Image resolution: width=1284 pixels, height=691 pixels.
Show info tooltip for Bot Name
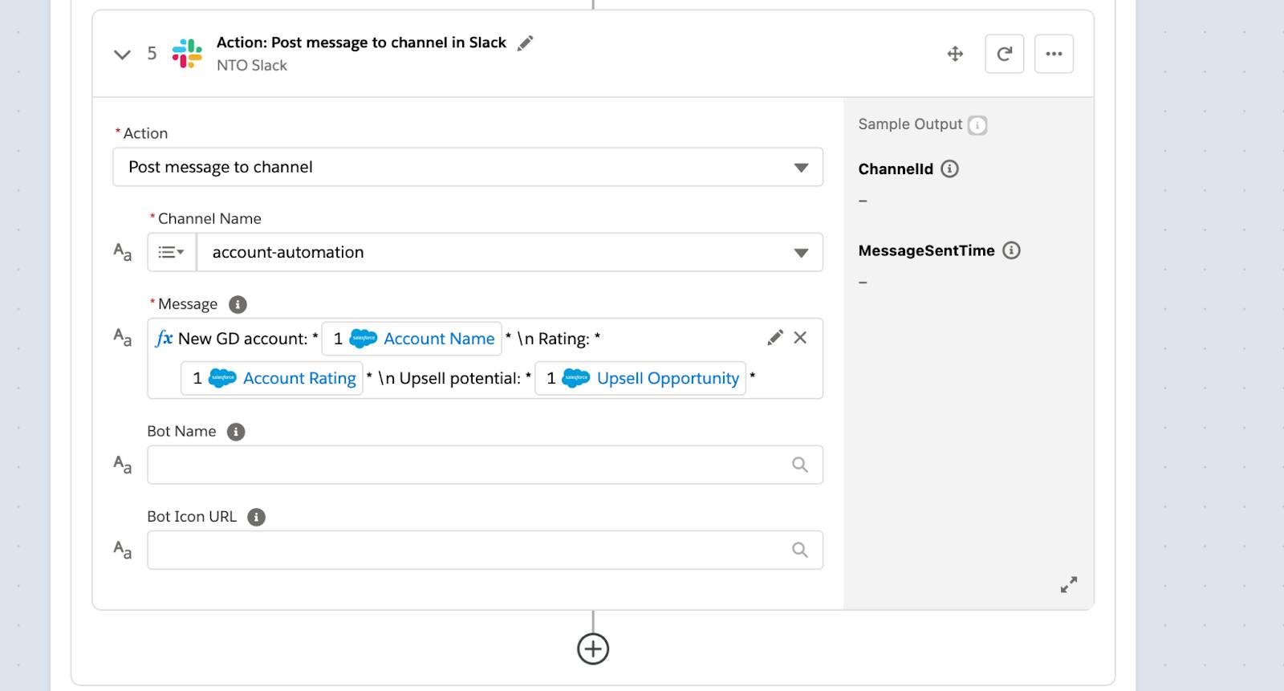click(236, 432)
